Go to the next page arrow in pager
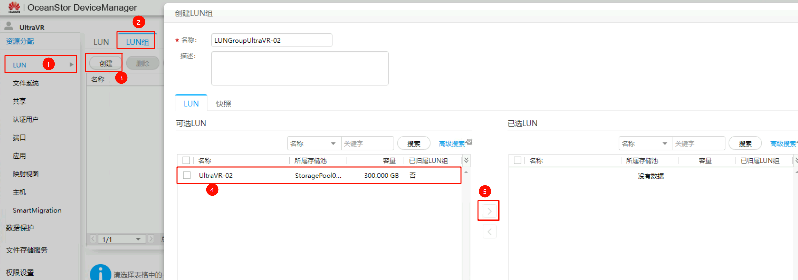This screenshot has height=280, width=798. click(x=151, y=239)
